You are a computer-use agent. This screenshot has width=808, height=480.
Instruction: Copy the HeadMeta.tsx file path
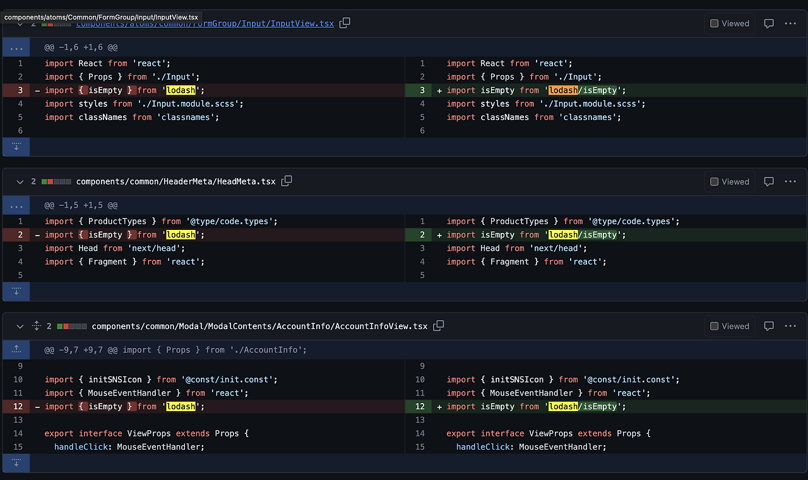287,181
